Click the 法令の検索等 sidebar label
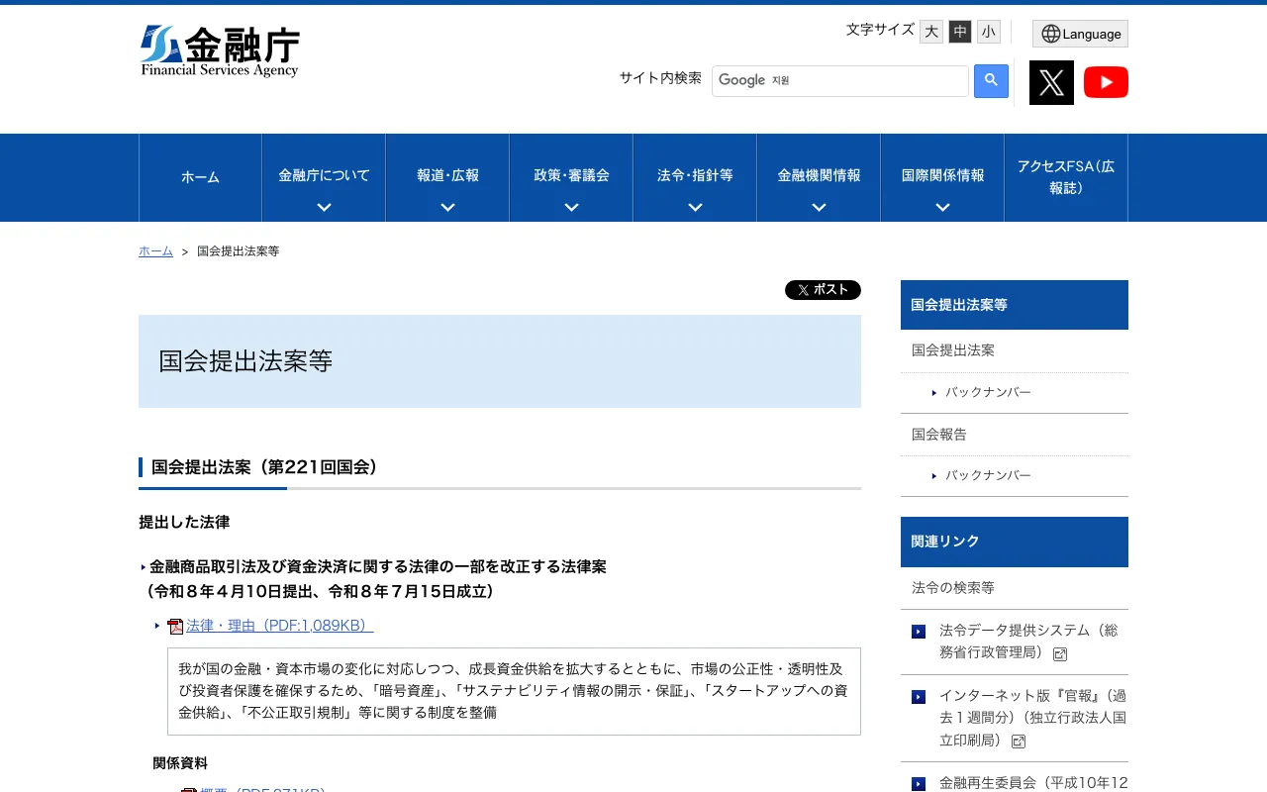Image resolution: width=1267 pixels, height=792 pixels. point(953,588)
